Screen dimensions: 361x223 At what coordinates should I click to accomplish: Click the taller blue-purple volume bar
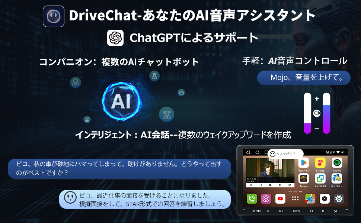(326, 113)
